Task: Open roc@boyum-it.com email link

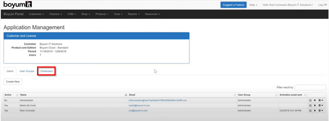Action: (x=138, y=111)
